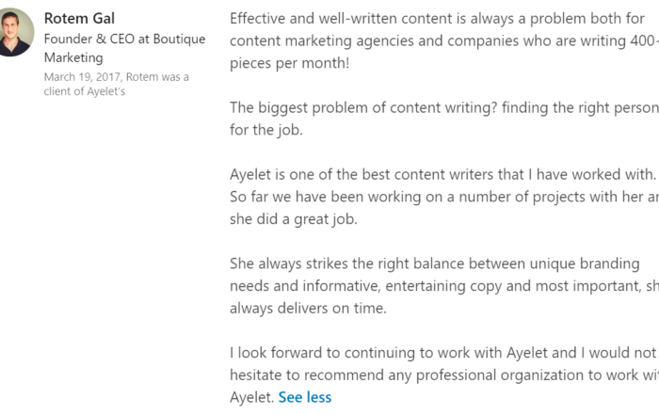Screen dimensions: 659x415
Task: Click the text "she did a great job."
Action: point(294,219)
